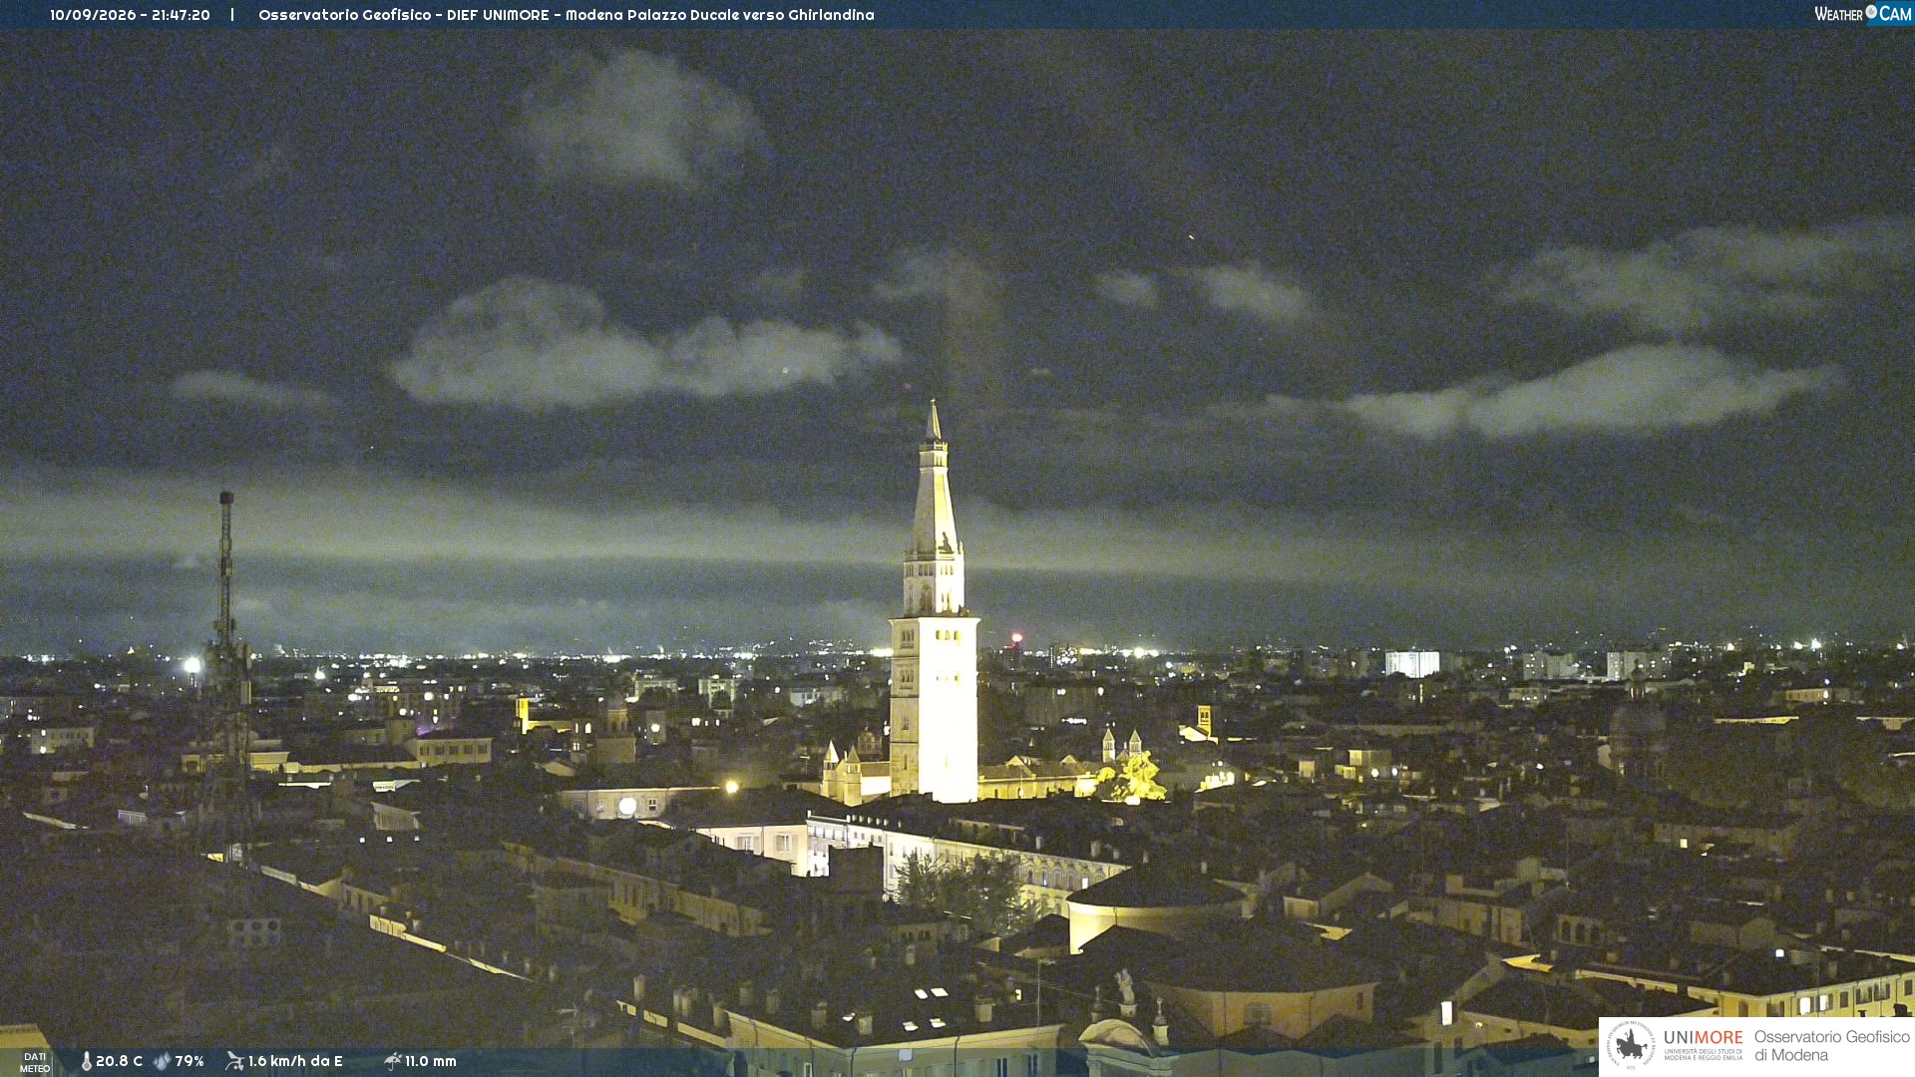Click the UNIMORE university seal emblem

tap(1631, 1045)
